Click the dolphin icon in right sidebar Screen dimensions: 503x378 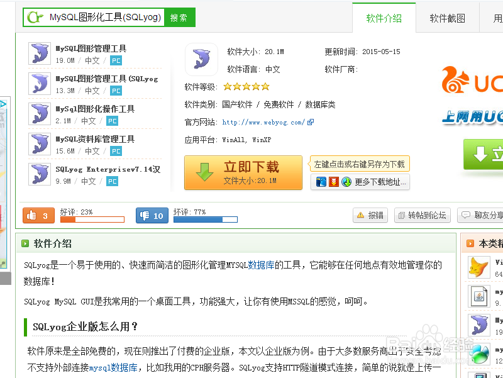pos(479,325)
